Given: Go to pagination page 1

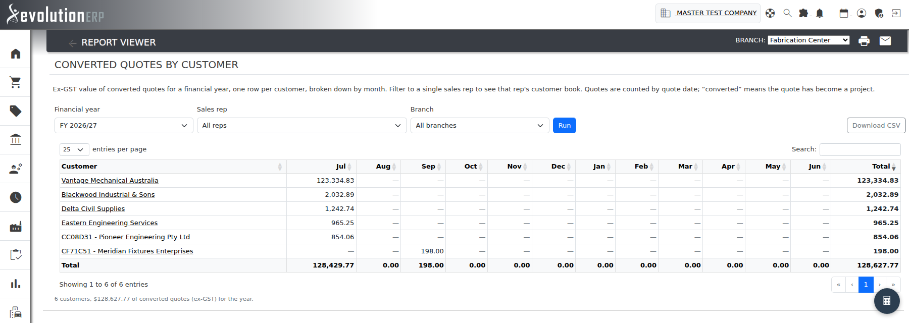Looking at the screenshot, I should [866, 285].
